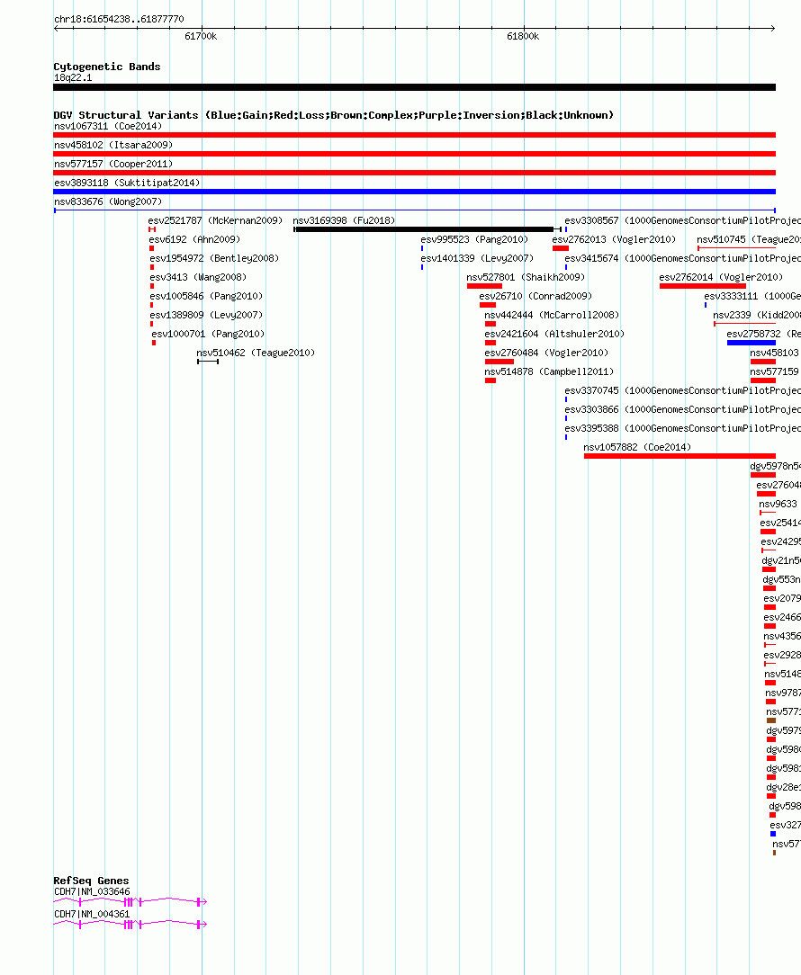Select esv2758732 variant label
The height and width of the screenshot is (975, 801).
[764, 334]
